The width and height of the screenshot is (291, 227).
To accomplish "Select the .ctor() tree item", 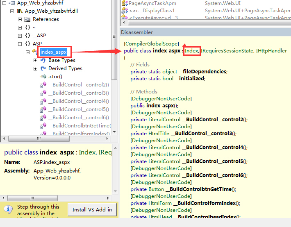I will [x=55, y=77].
